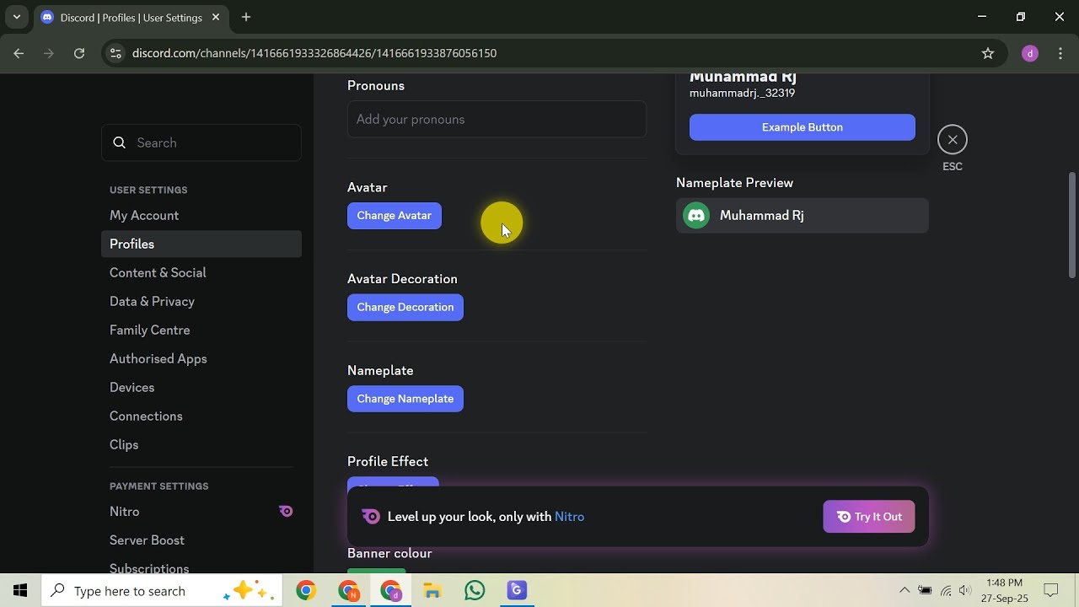Open File Explorer from the taskbar

point(432,591)
